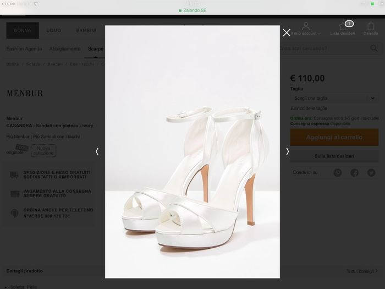Click Aggiungi al carrello button
This screenshot has width=385, height=289.
334,137
